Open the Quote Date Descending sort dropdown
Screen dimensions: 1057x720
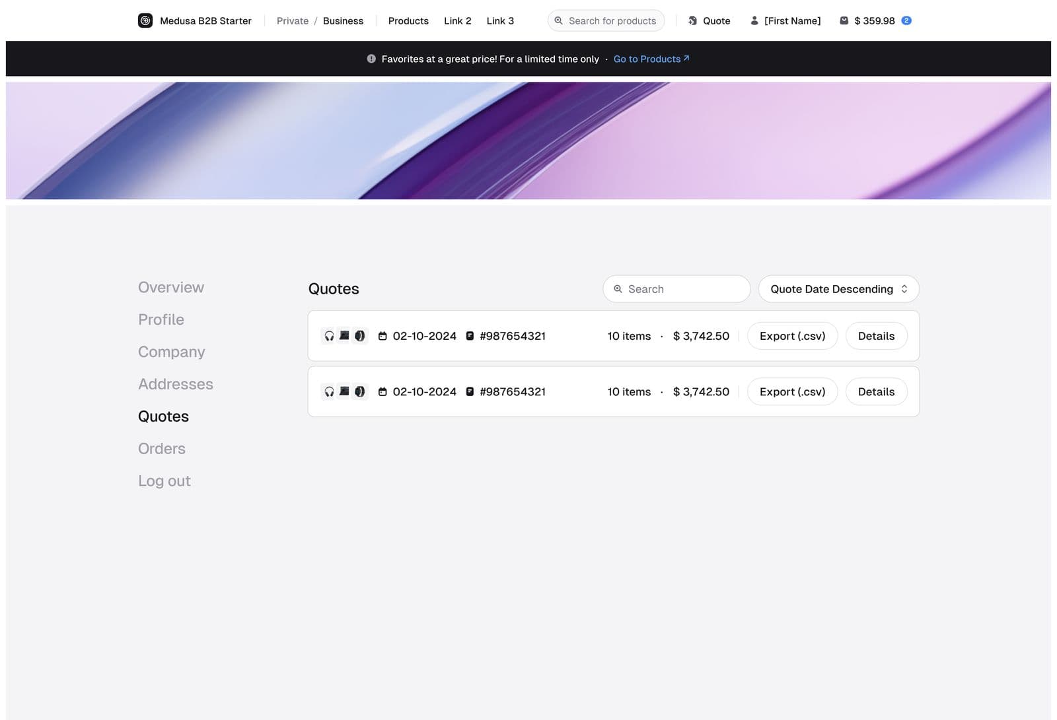tap(838, 289)
